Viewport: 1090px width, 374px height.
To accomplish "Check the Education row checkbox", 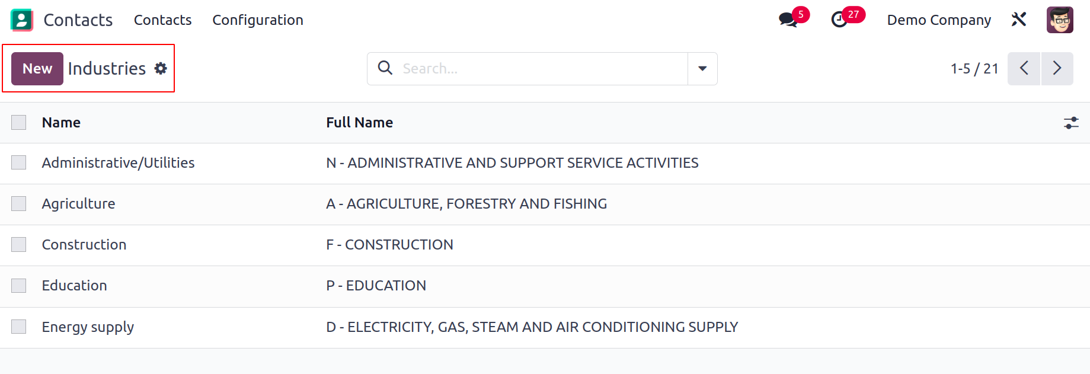I will 19,286.
